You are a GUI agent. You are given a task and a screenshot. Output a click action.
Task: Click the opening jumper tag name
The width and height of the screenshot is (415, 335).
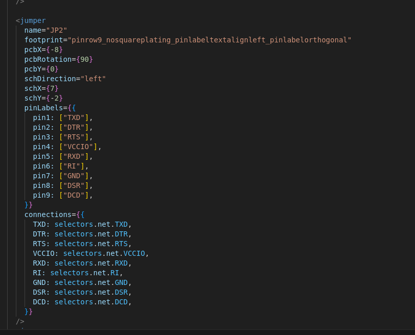[x=33, y=20]
